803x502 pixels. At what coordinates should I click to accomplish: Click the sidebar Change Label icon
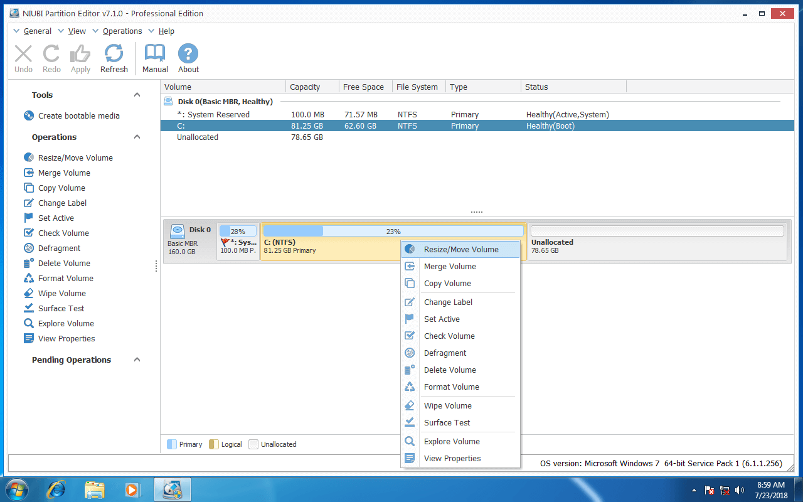tap(29, 203)
